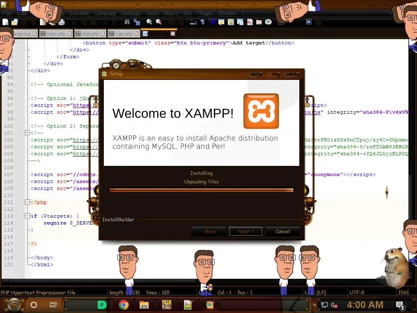Click the muted volume tray icon
The height and width of the screenshot is (313, 417).
coord(334,305)
